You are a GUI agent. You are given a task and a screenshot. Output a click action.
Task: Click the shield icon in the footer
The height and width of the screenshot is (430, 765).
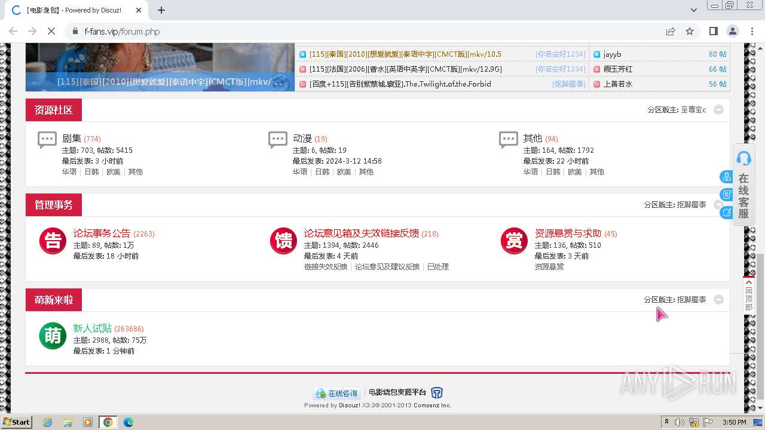coord(437,393)
